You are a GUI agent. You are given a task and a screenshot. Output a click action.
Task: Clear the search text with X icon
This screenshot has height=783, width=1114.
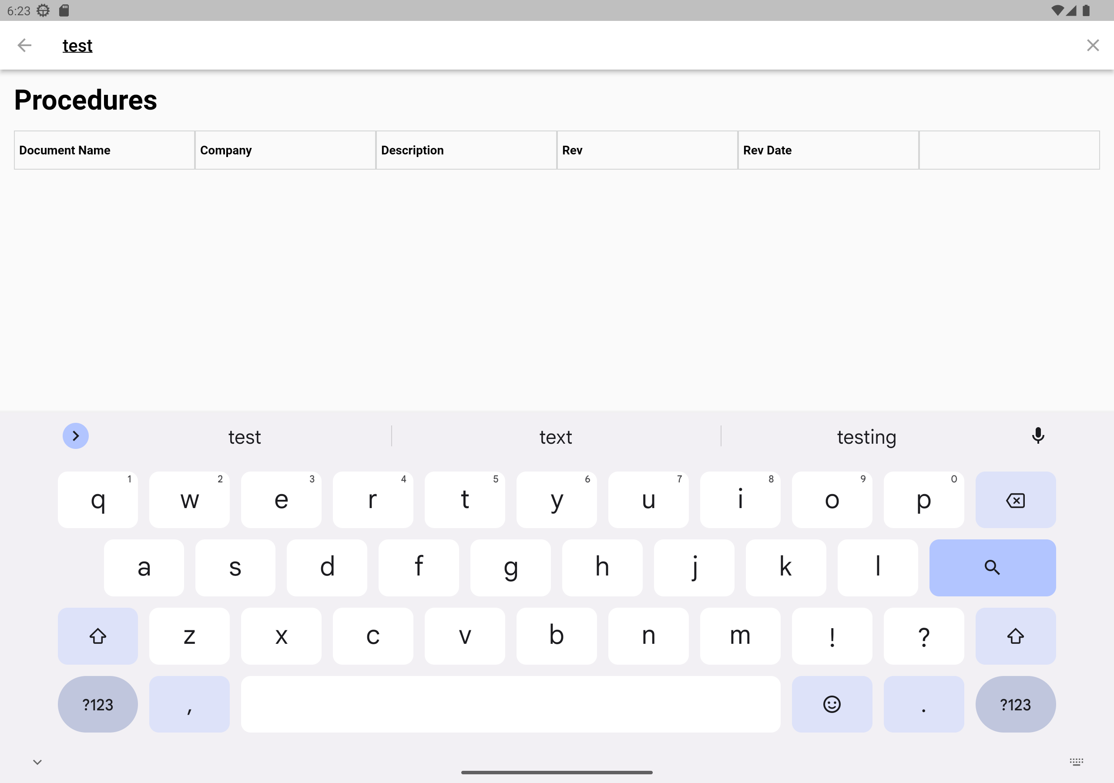tap(1092, 45)
